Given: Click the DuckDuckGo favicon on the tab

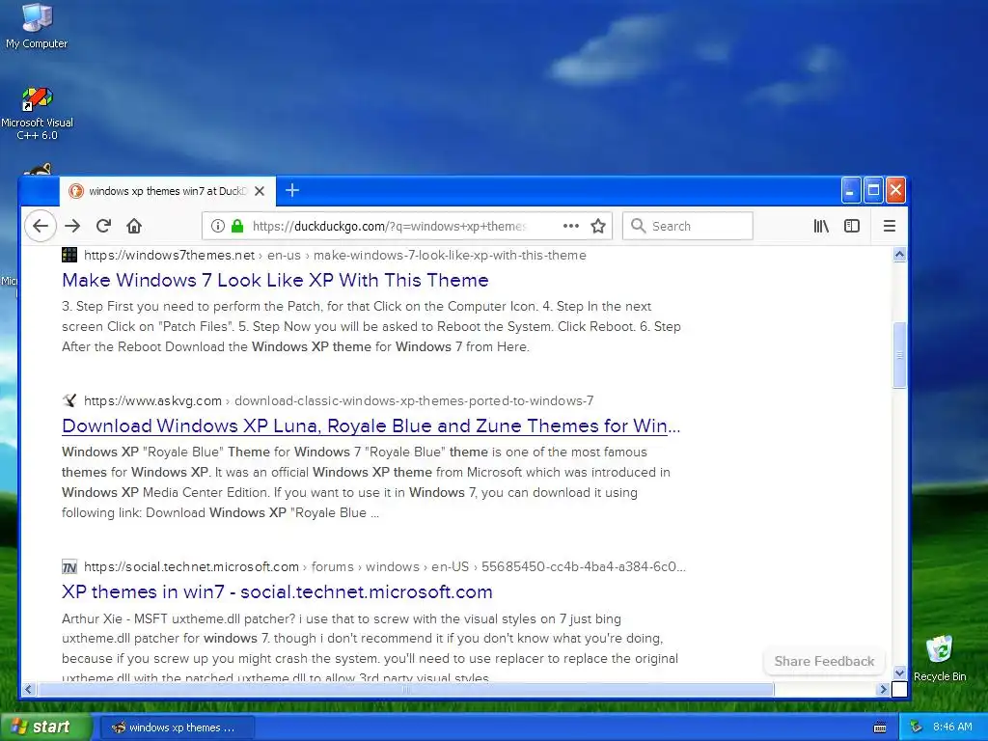Looking at the screenshot, I should pyautogui.click(x=75, y=191).
